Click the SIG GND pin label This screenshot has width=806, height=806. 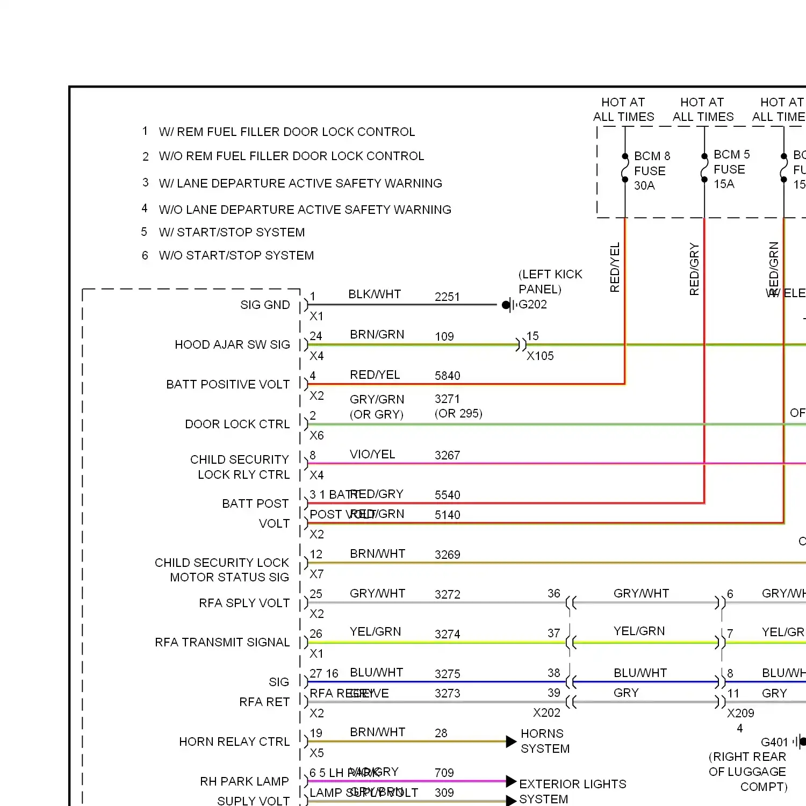coord(265,305)
